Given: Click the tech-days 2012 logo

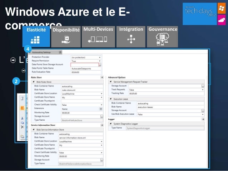Looking at the screenshot, I should click(200, 14).
